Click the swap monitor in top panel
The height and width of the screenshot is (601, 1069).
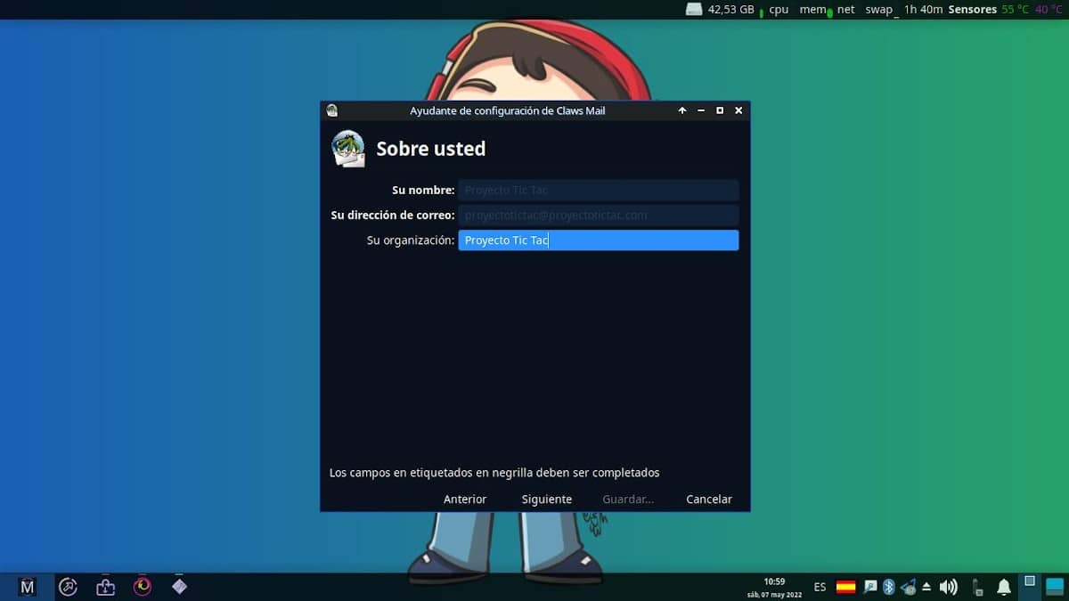(879, 10)
